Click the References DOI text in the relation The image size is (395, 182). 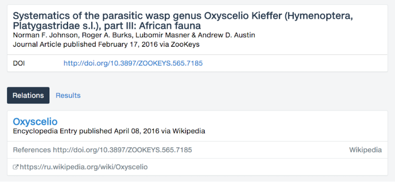tap(122, 150)
